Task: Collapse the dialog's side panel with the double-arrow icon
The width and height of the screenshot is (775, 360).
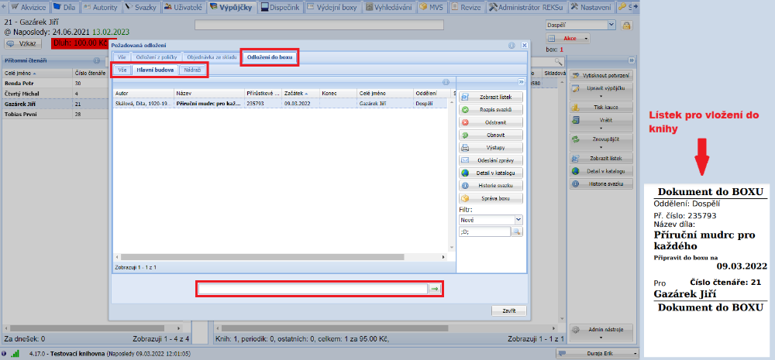Action: point(521,82)
